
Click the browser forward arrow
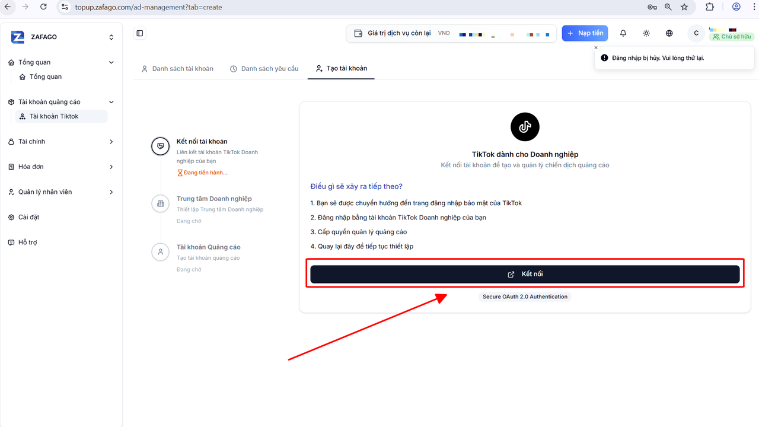25,7
